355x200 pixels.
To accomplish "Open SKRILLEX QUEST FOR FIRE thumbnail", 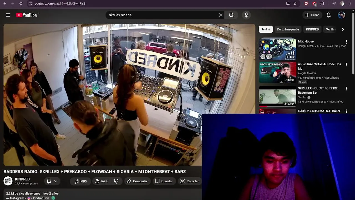I will [278, 96].
